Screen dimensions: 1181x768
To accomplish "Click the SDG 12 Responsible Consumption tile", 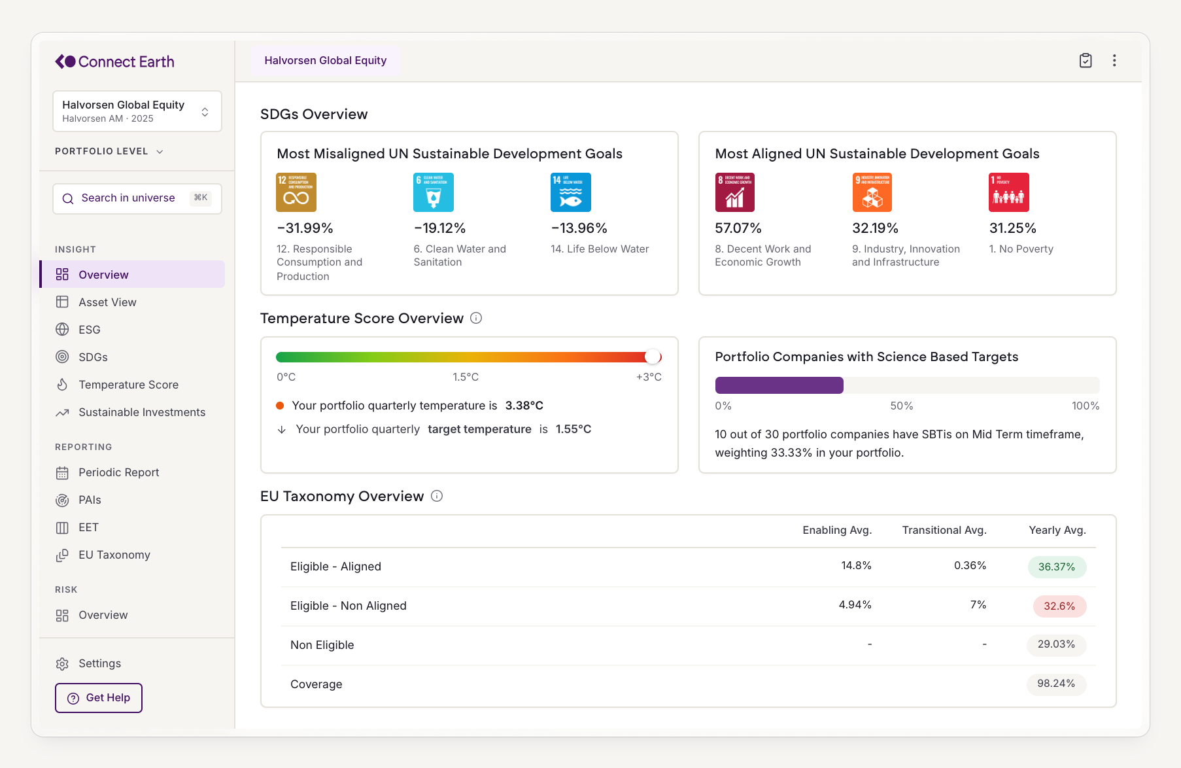I will pos(296,192).
